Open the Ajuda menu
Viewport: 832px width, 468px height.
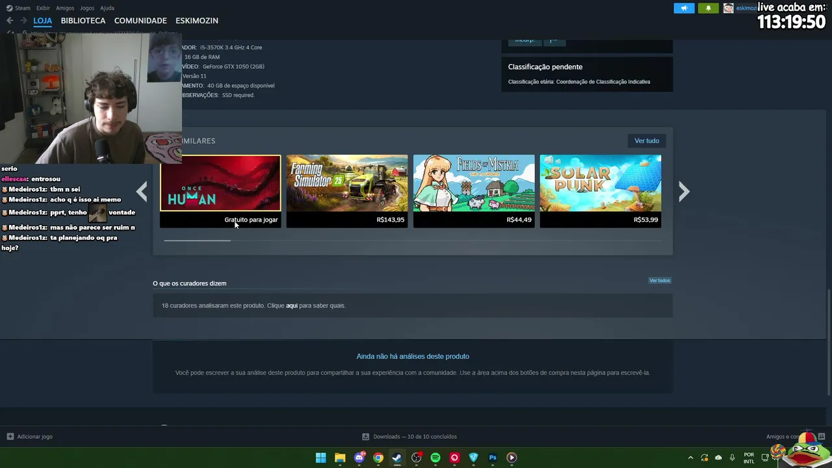pos(107,8)
